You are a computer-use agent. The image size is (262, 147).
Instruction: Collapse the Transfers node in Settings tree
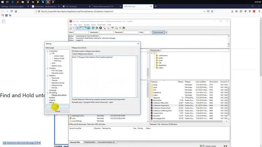click(47, 68)
